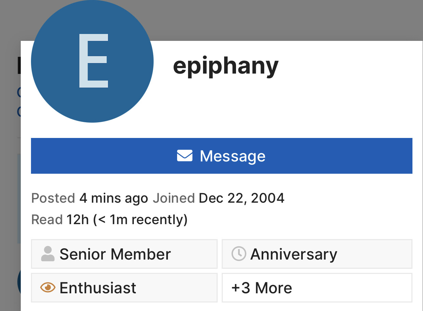Image resolution: width=423 pixels, height=311 pixels.
Task: Click the gray Posted label
Action: [53, 198]
